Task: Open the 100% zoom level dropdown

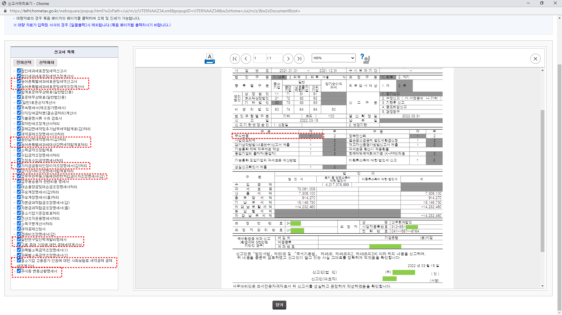Action: click(x=333, y=58)
